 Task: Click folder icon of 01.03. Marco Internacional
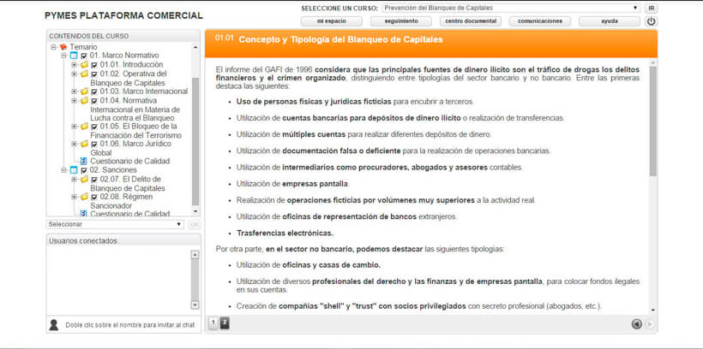(84, 92)
